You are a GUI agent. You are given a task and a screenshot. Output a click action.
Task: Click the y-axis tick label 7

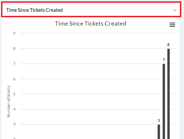tap(14, 63)
